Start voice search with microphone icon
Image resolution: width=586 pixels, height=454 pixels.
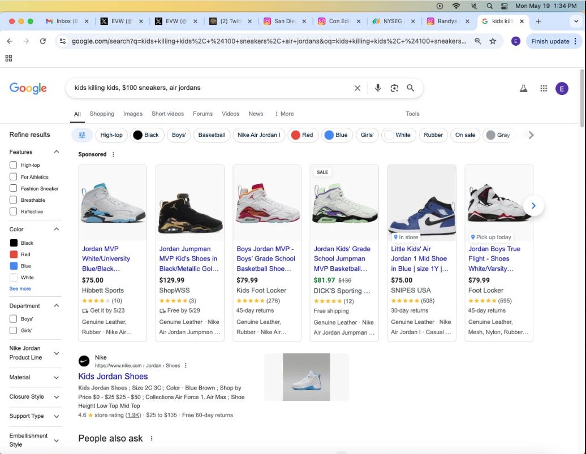[378, 88]
